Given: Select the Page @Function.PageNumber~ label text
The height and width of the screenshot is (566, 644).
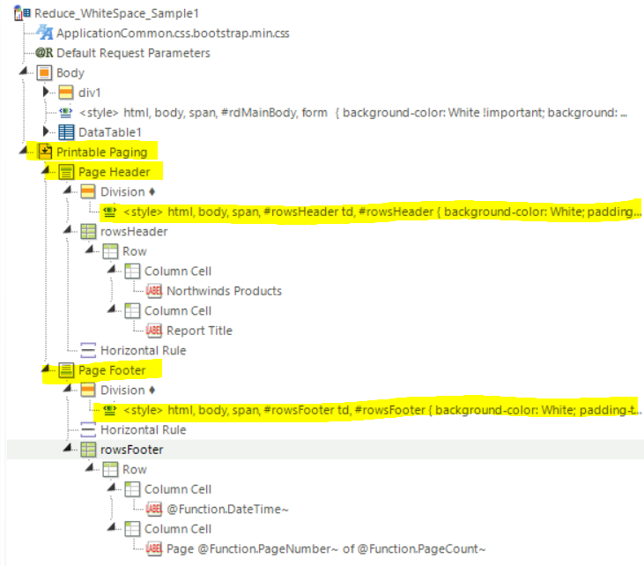Looking at the screenshot, I should 326,549.
